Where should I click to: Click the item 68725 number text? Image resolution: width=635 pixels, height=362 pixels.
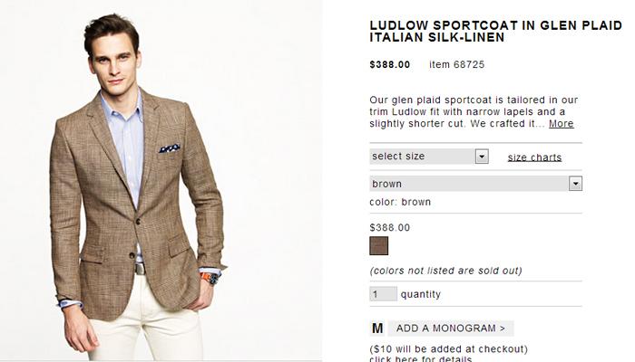click(457, 64)
